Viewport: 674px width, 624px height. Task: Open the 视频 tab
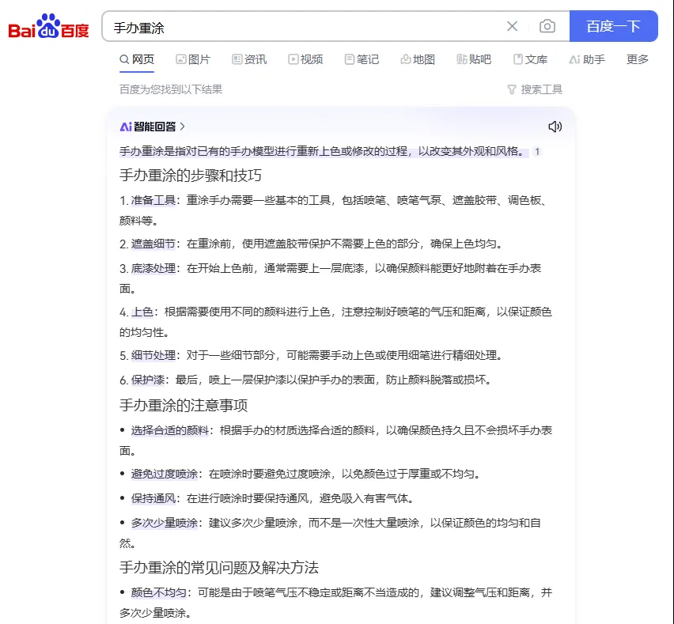click(x=305, y=59)
